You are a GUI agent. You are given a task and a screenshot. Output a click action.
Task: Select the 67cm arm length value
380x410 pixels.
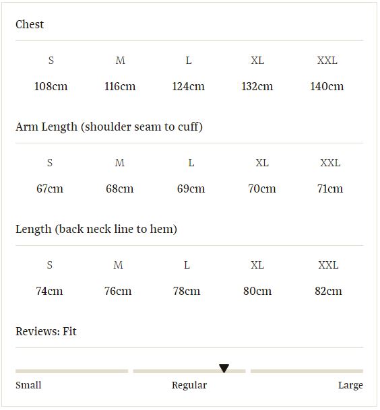click(x=50, y=189)
